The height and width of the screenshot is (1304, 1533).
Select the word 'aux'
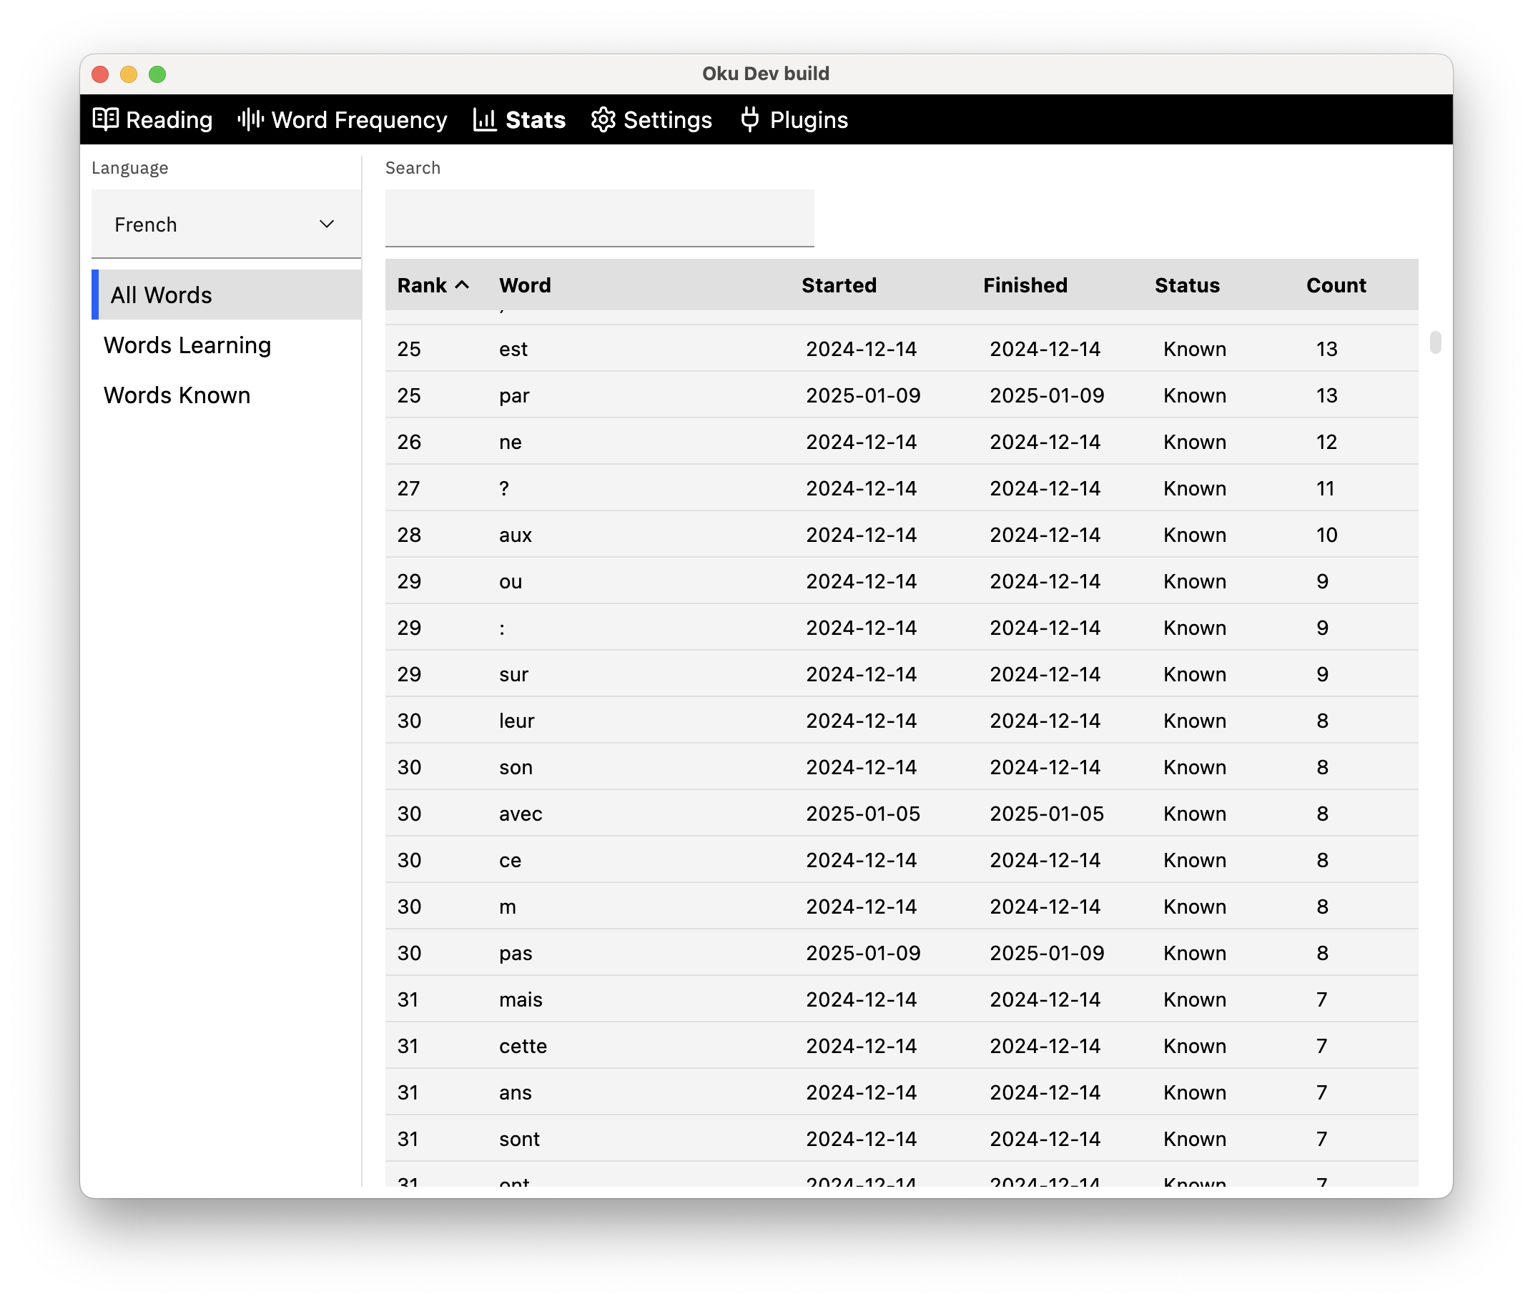[x=516, y=535]
